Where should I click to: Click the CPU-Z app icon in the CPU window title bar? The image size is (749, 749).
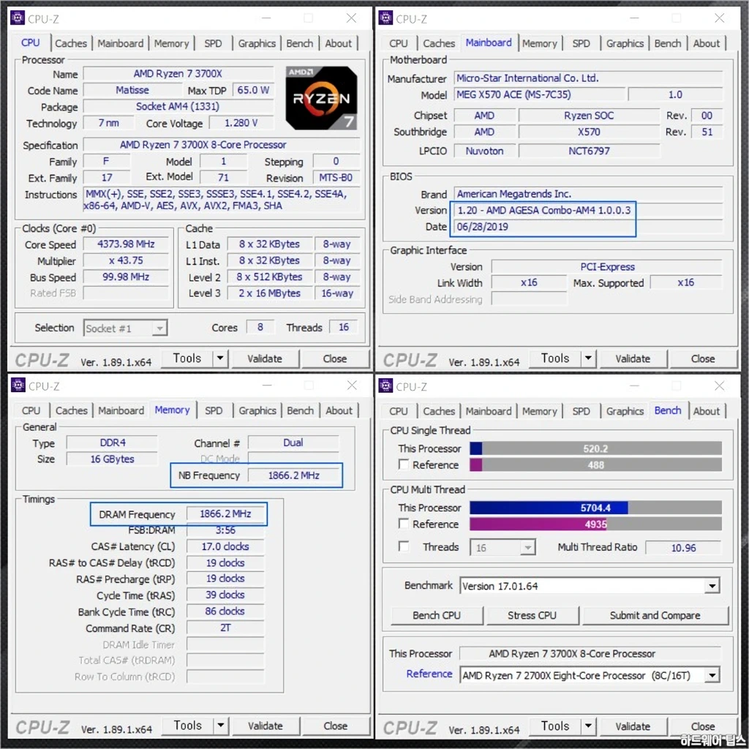(x=18, y=18)
